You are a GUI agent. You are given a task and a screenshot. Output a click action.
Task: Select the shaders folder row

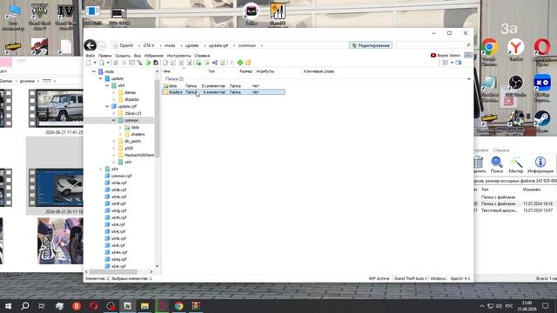[224, 92]
